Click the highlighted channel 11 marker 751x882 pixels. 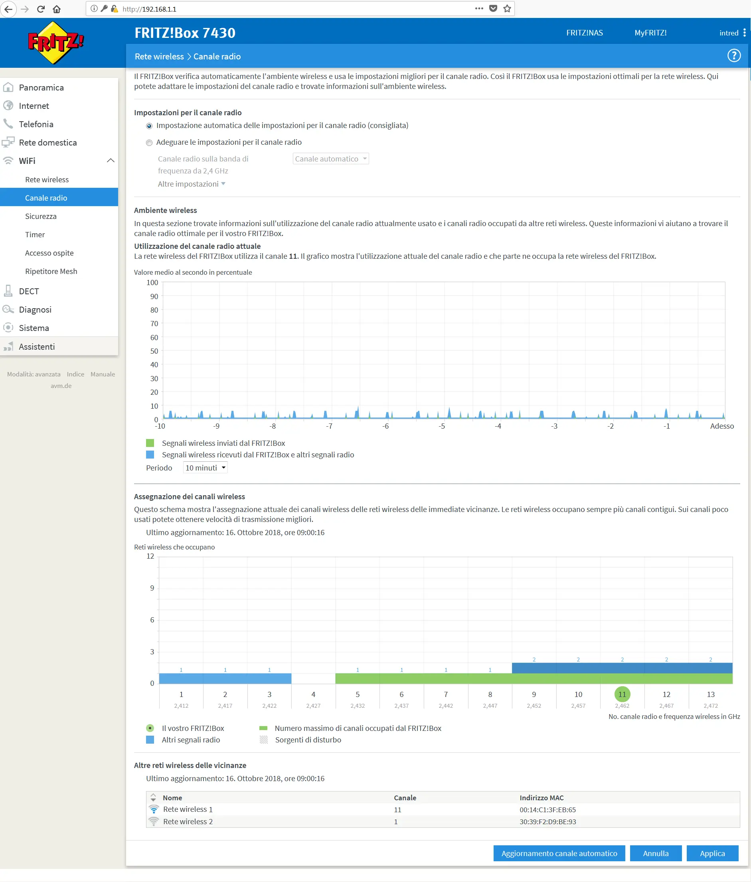(x=622, y=694)
